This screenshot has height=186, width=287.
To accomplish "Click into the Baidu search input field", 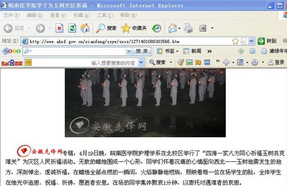I will 85,63.
